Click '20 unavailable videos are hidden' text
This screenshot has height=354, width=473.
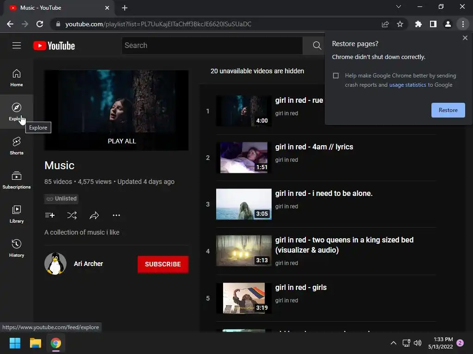tap(257, 71)
